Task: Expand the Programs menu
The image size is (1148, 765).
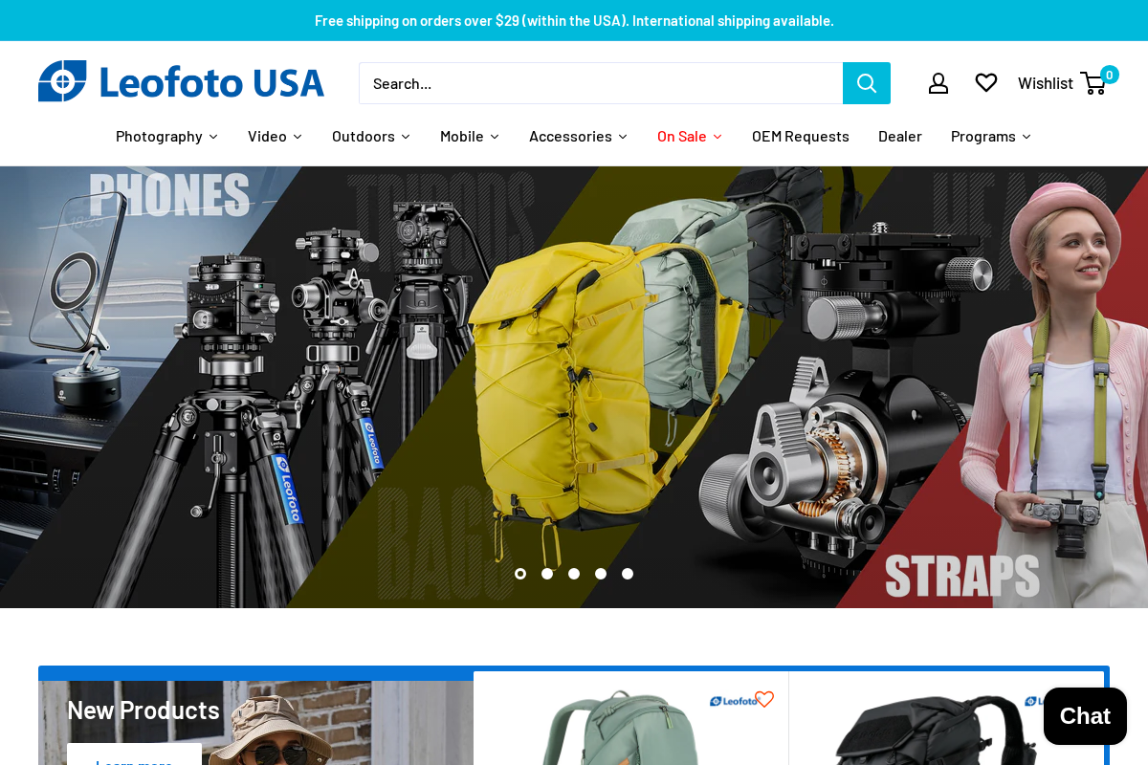Action: (990, 136)
